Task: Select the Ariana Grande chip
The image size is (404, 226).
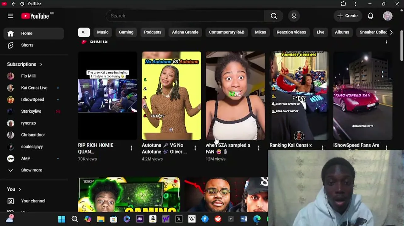Action: (185, 32)
